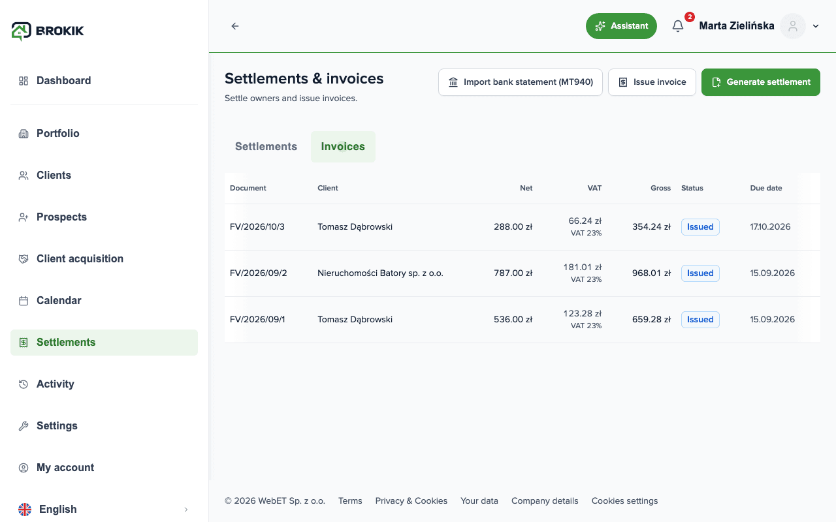Click the Generate settlement button

pos(761,82)
